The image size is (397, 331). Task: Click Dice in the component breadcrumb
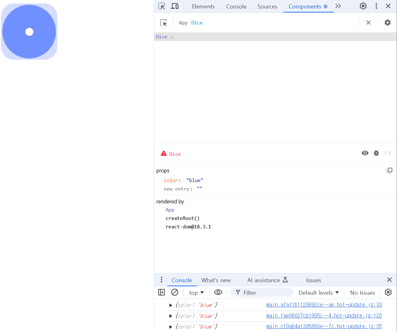coord(197,23)
